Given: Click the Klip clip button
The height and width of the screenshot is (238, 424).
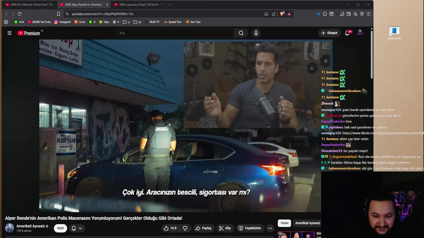Looking at the screenshot, I should 225,228.
